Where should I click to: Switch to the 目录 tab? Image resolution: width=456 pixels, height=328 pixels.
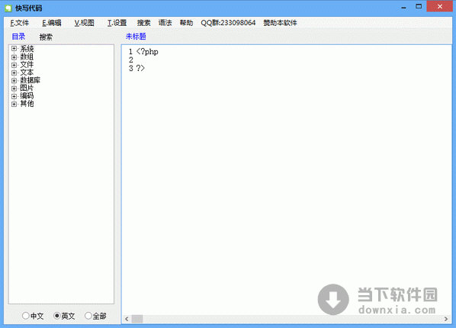[x=18, y=37]
